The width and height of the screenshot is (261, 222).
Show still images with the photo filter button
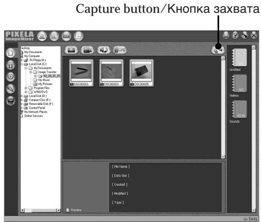click(x=71, y=50)
